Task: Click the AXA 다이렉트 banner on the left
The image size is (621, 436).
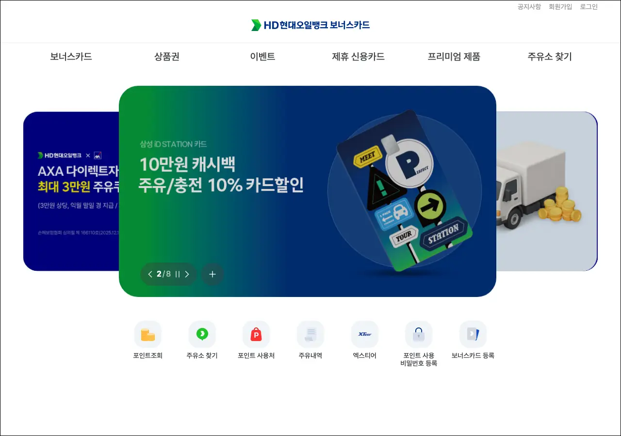Action: (71, 191)
